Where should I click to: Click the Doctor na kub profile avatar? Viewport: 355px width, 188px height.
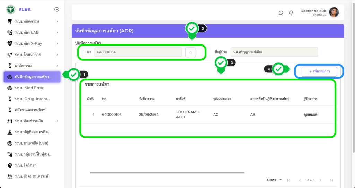[334, 12]
